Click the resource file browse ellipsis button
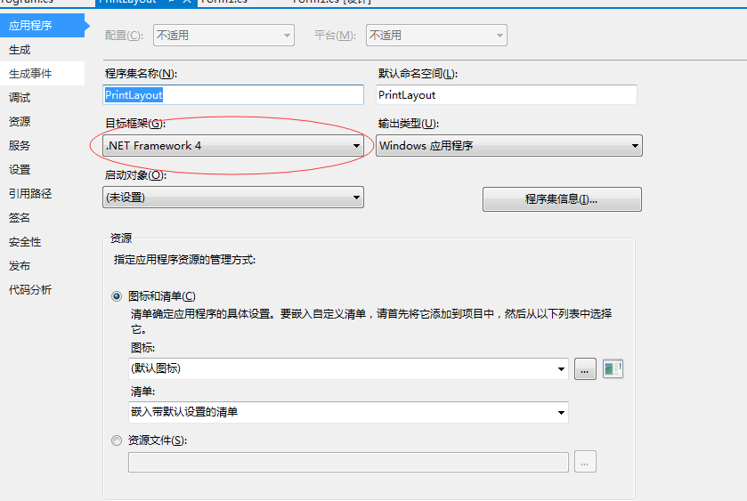This screenshot has height=501, width=747. (x=585, y=462)
